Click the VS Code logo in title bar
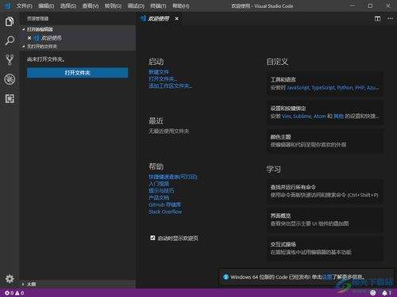The width and height of the screenshot is (397, 297). tap(7, 6)
